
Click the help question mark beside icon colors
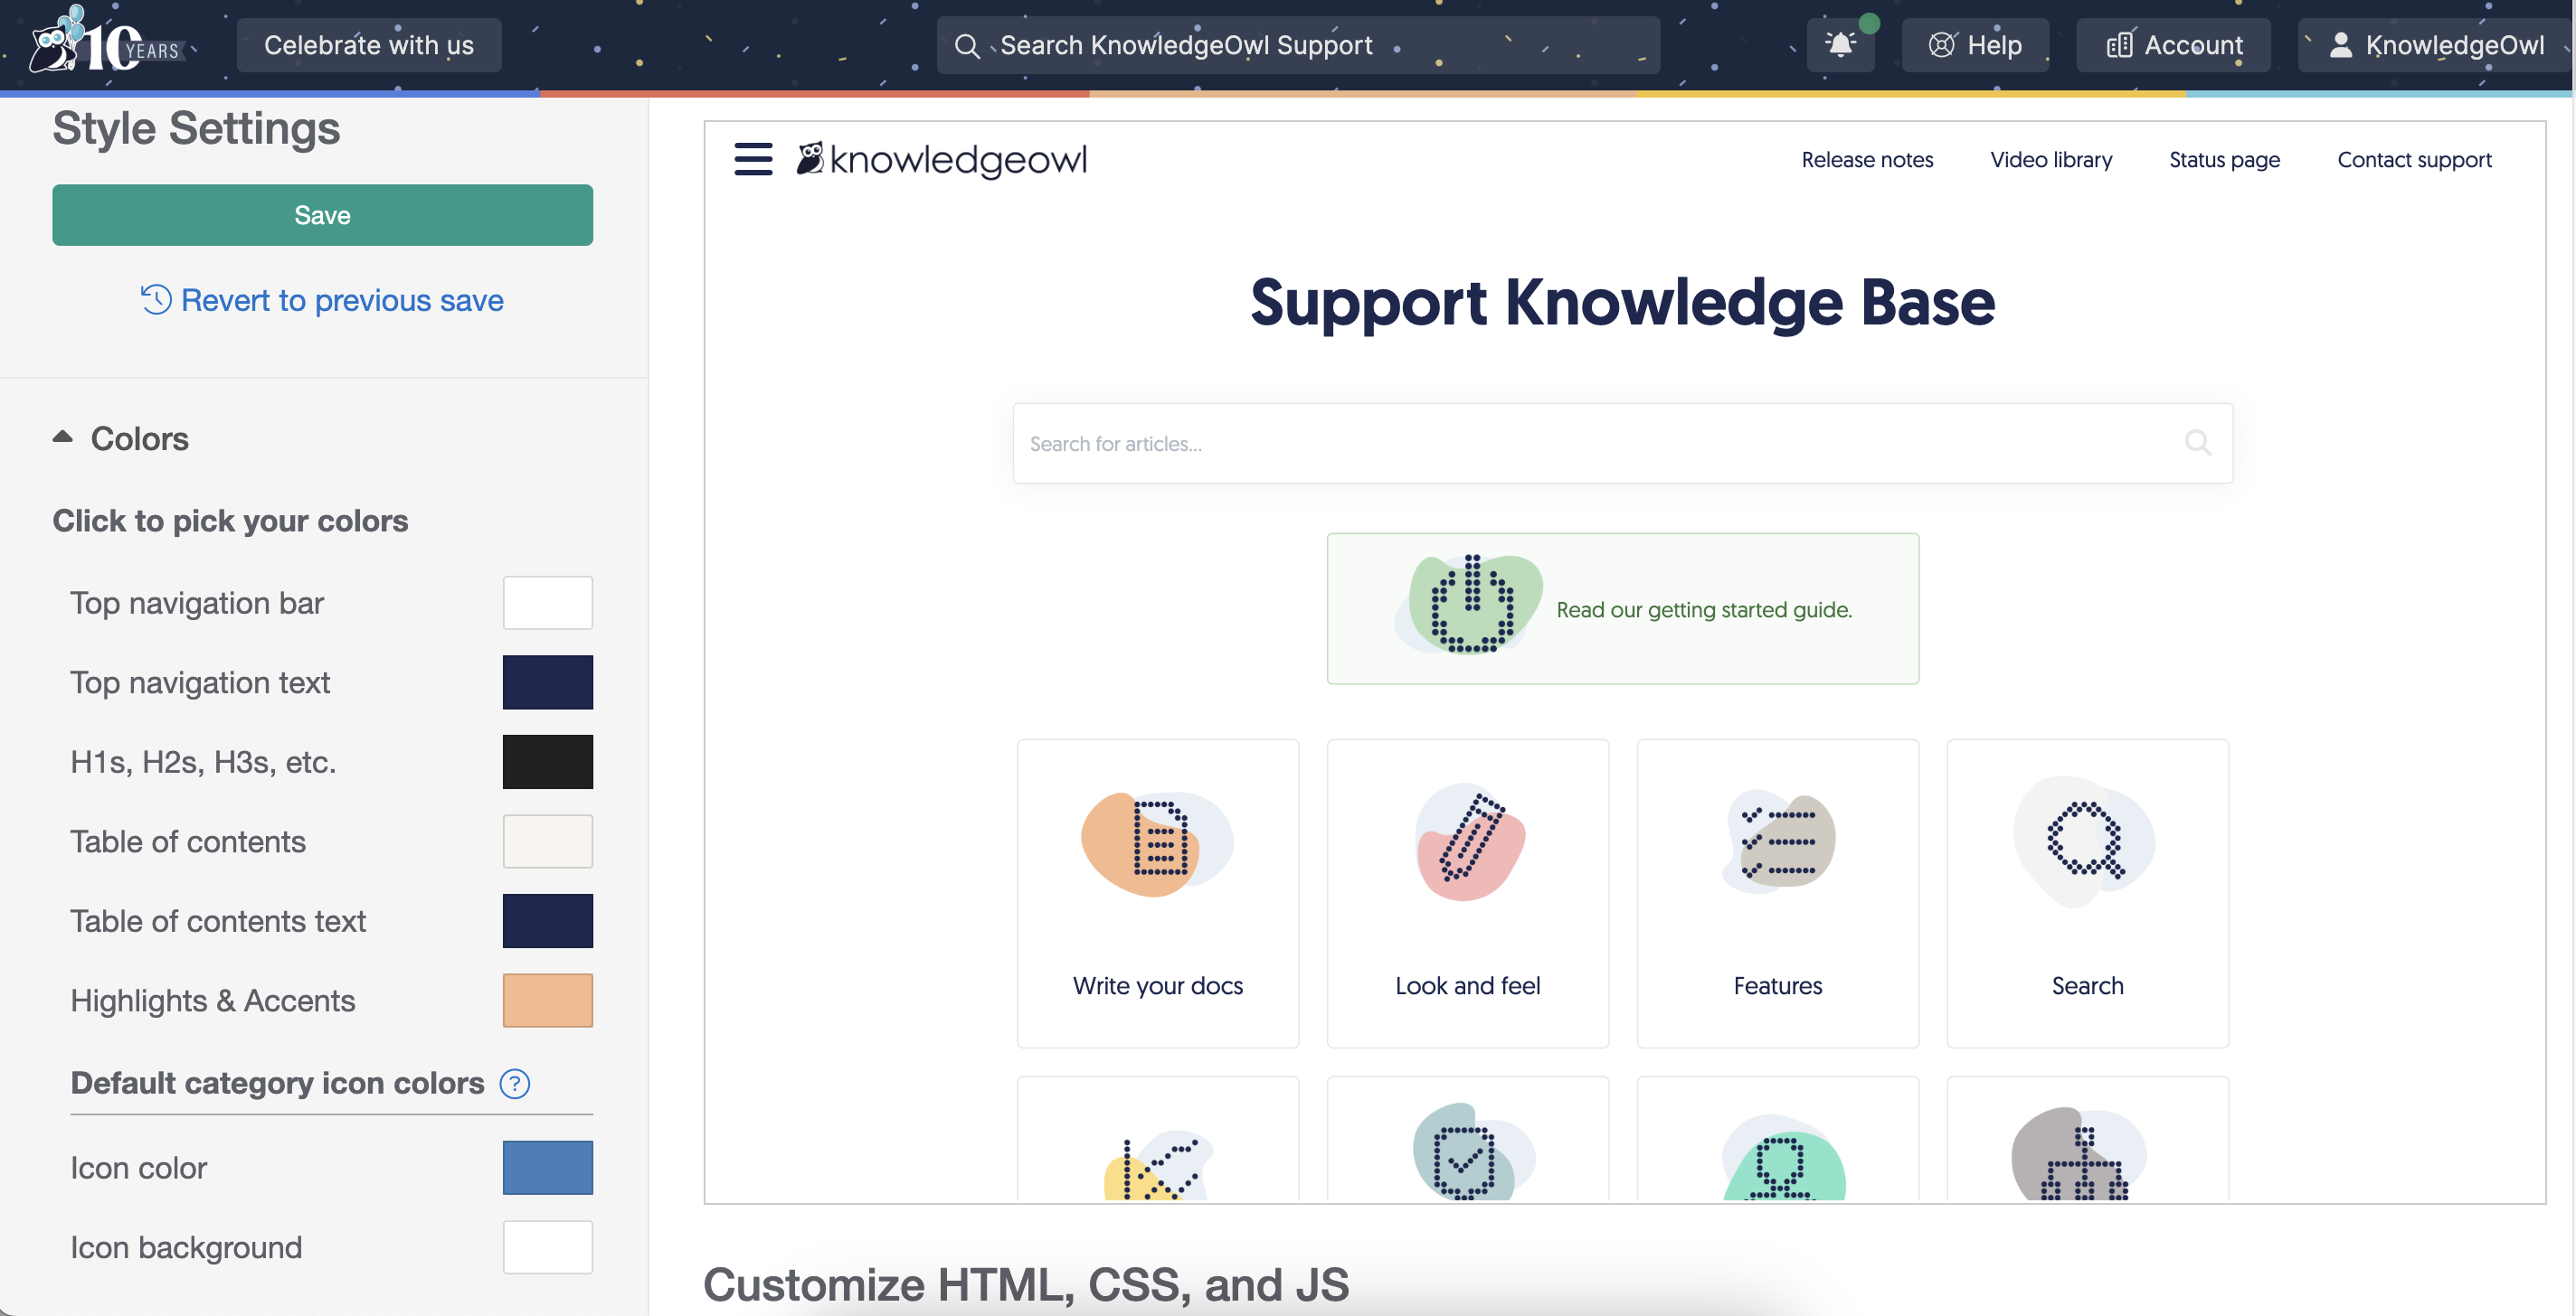(x=514, y=1083)
